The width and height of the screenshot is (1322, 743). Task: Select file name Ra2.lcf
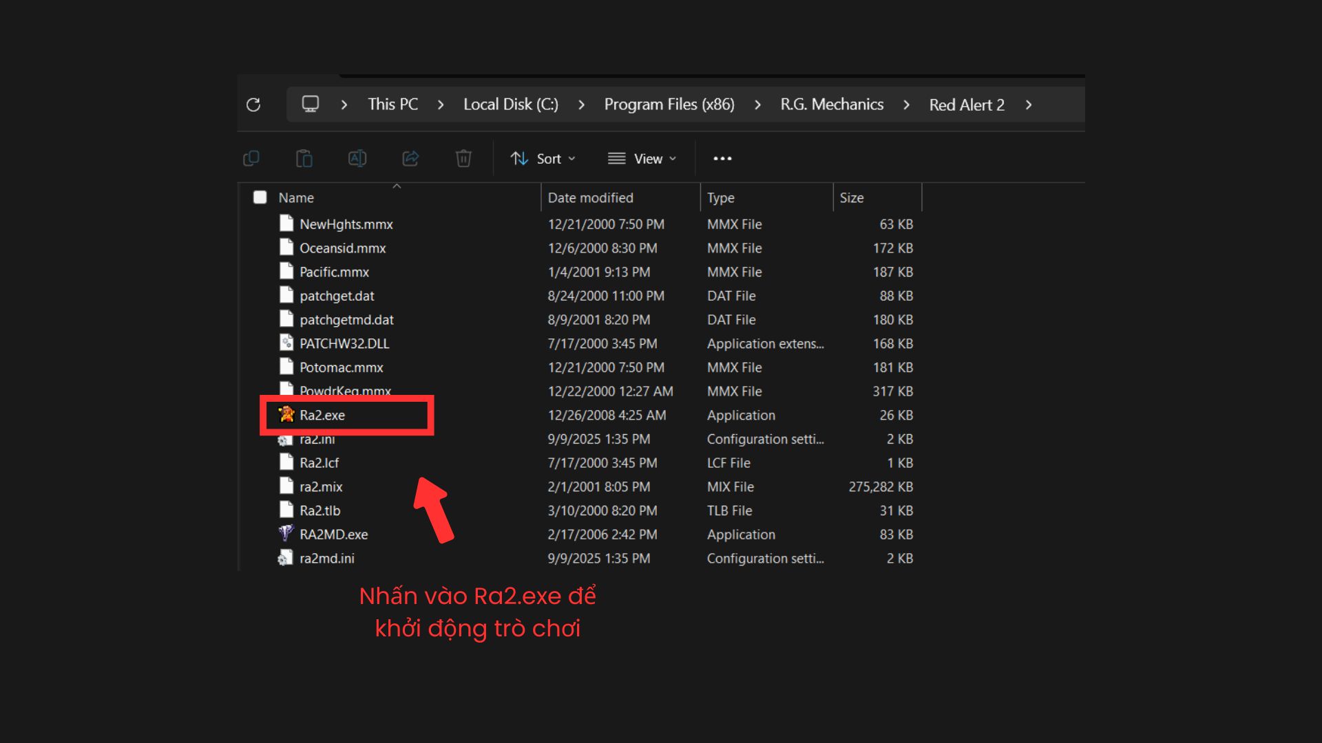(319, 463)
